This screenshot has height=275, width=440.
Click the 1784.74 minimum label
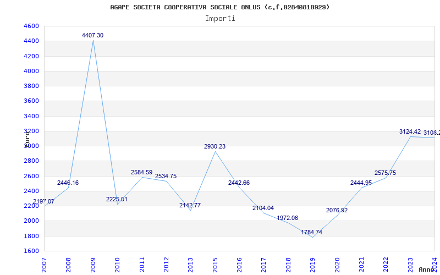coord(312,232)
